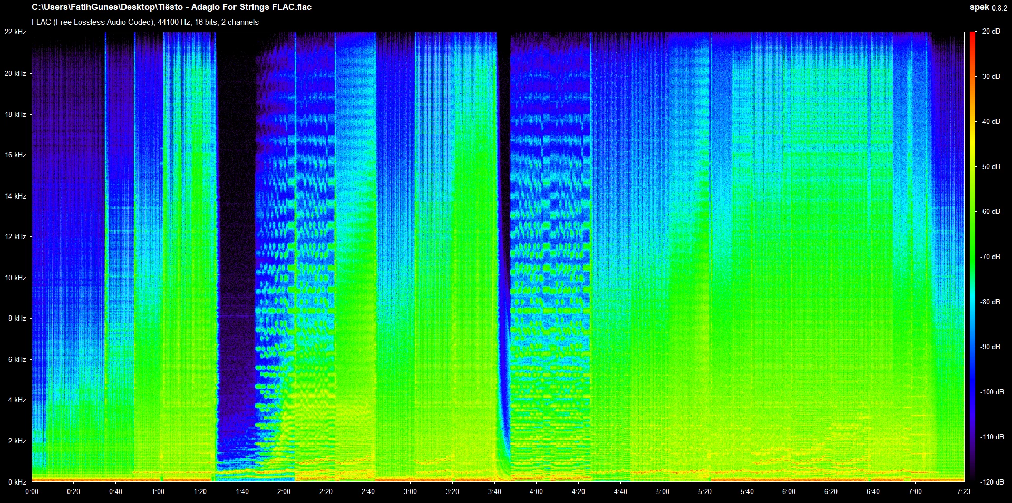Click the 6:40 time axis label
This screenshot has height=503, width=1012.
tap(873, 492)
